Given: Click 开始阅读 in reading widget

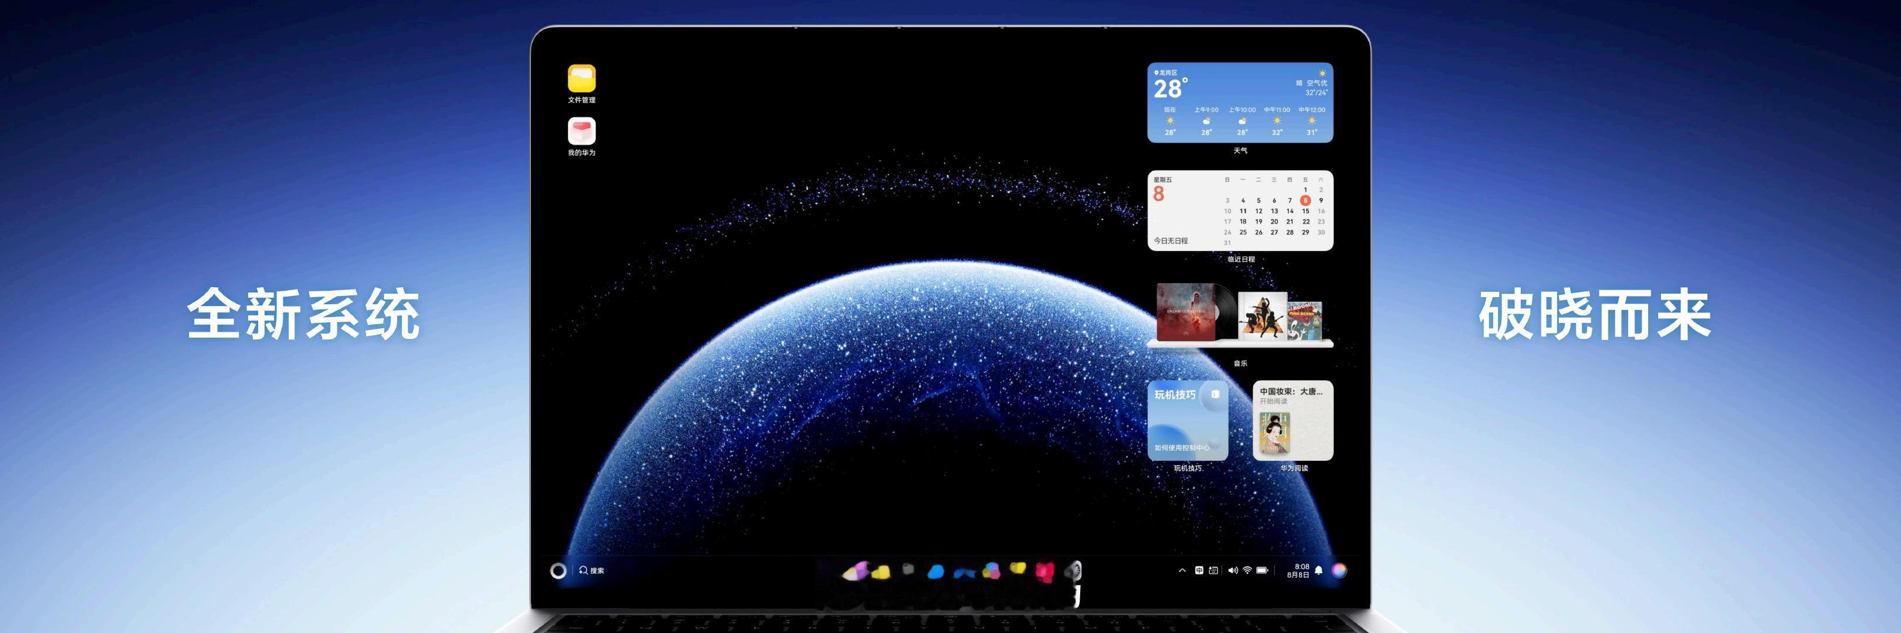Looking at the screenshot, I should (x=1273, y=401).
